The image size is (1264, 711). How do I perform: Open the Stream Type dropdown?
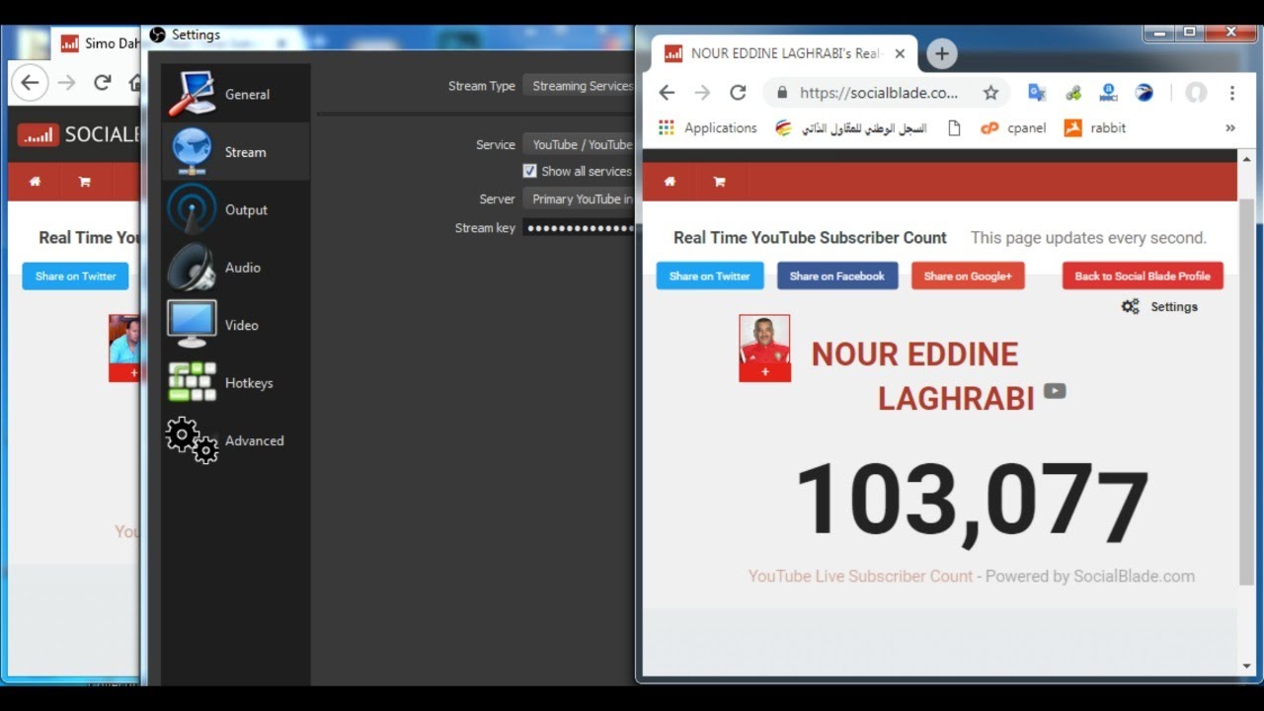click(x=579, y=86)
